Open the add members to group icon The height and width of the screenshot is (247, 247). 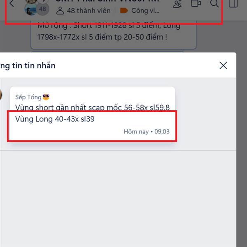[x=177, y=3]
